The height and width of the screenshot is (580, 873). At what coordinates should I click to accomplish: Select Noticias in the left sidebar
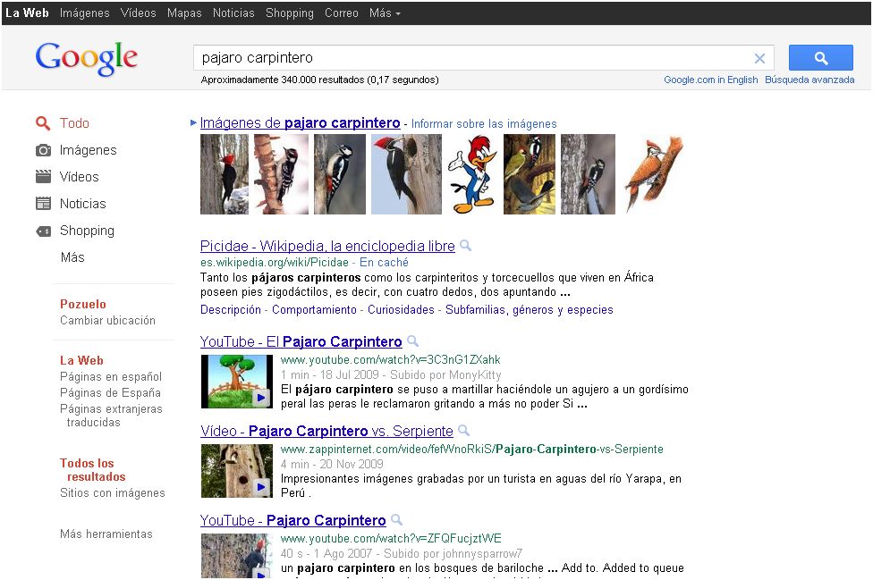pos(83,204)
